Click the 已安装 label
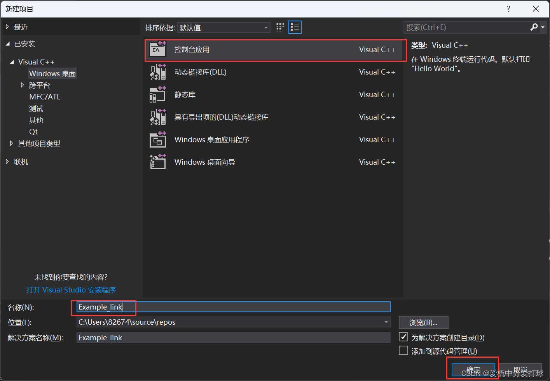 tap(24, 44)
